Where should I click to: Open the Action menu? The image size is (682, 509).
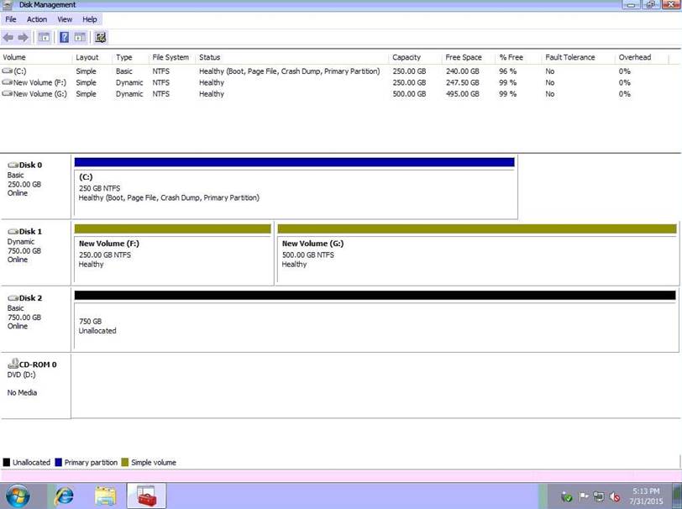(37, 19)
